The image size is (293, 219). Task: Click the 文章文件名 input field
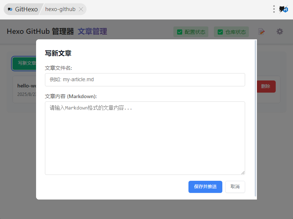tap(145, 80)
